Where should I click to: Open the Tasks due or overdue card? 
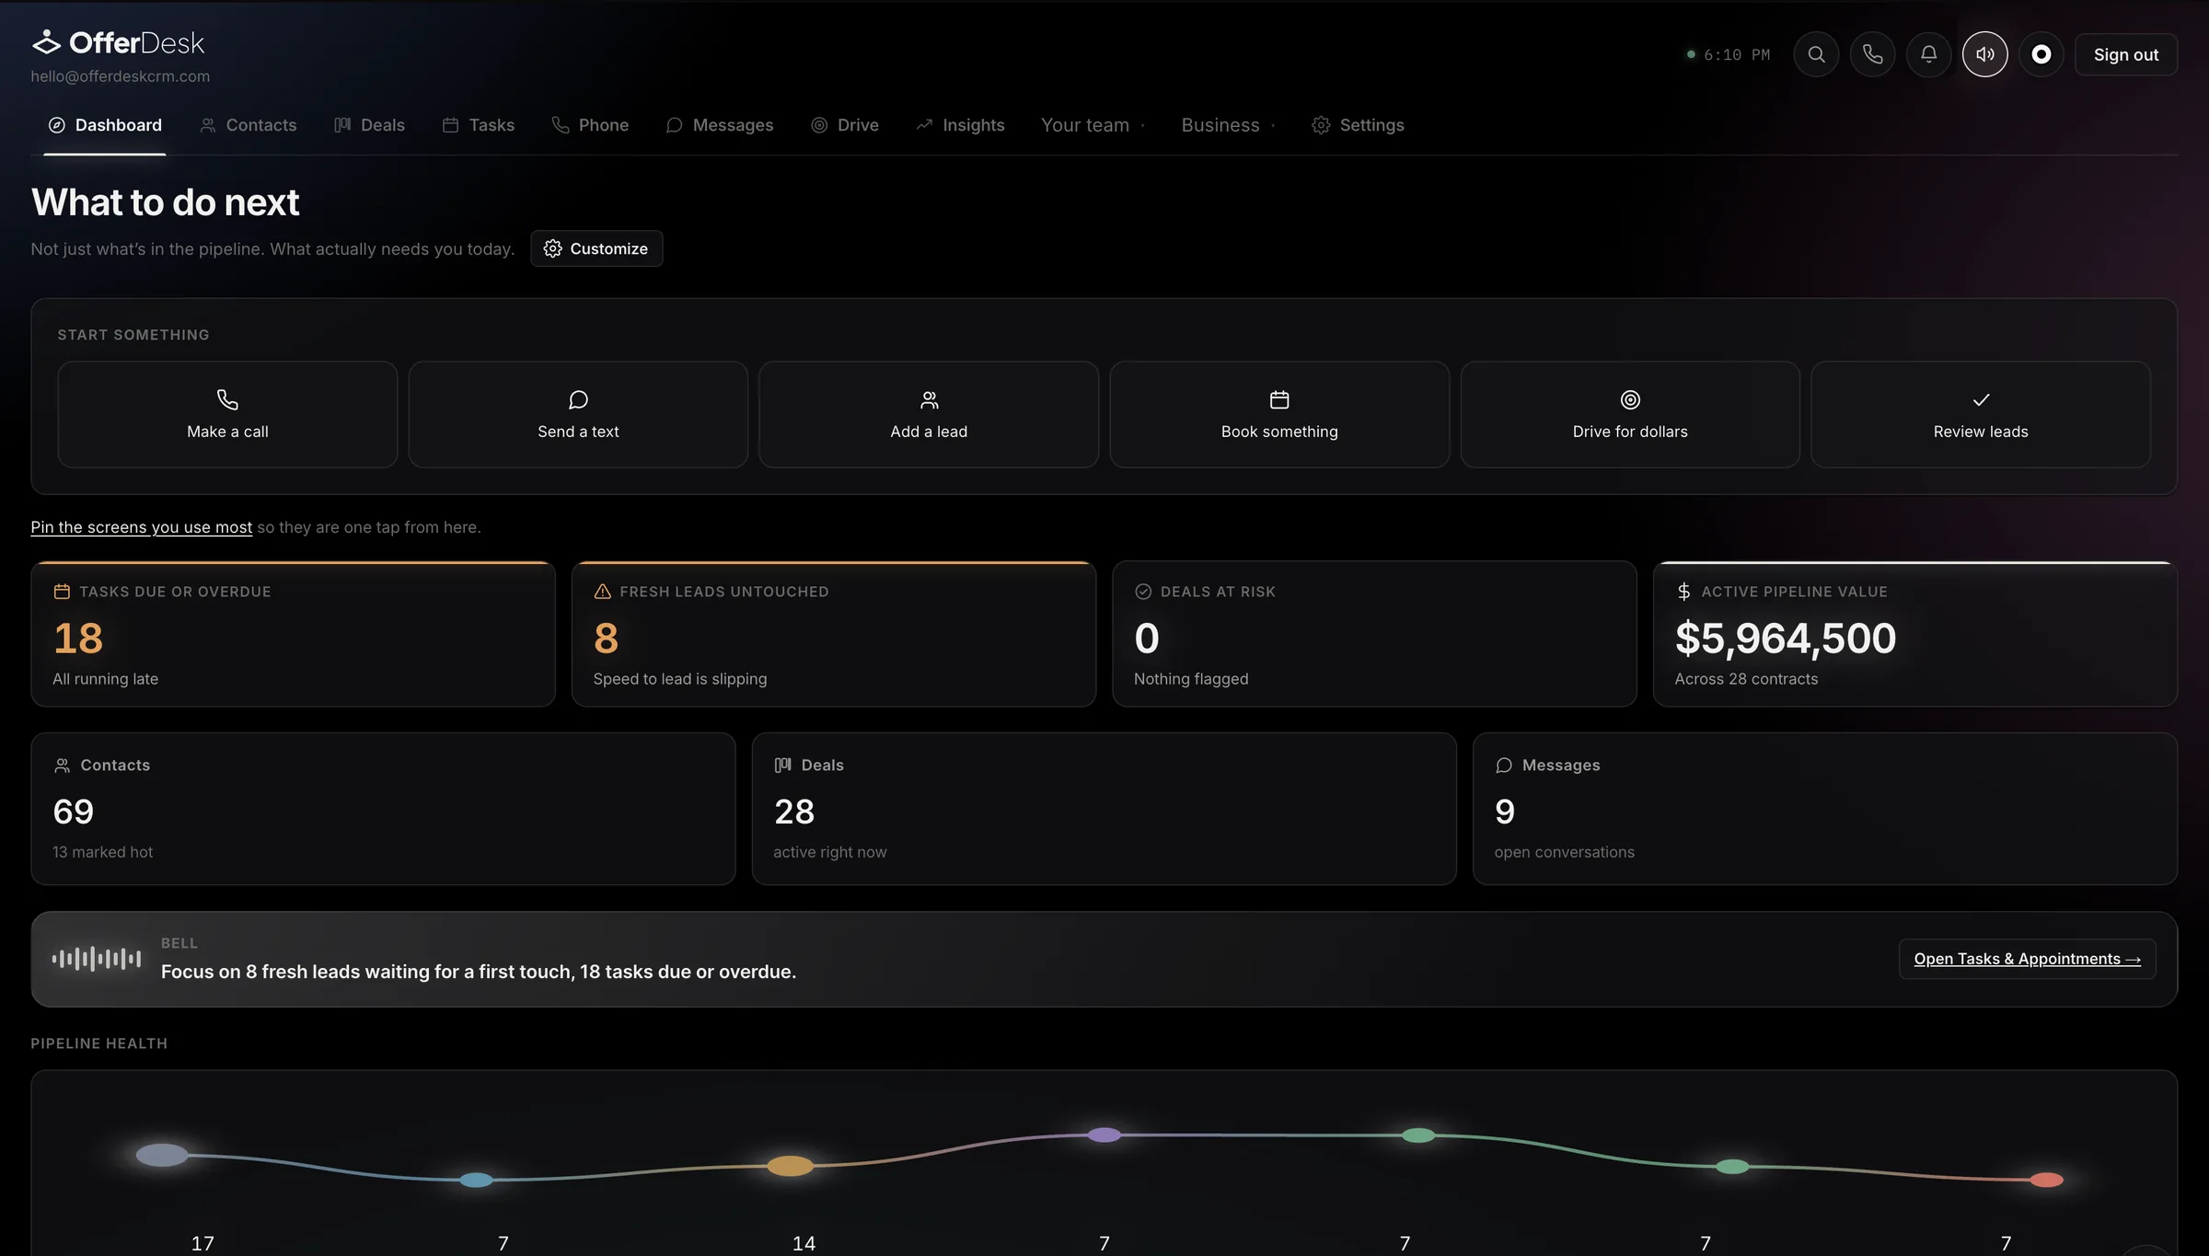[293, 634]
